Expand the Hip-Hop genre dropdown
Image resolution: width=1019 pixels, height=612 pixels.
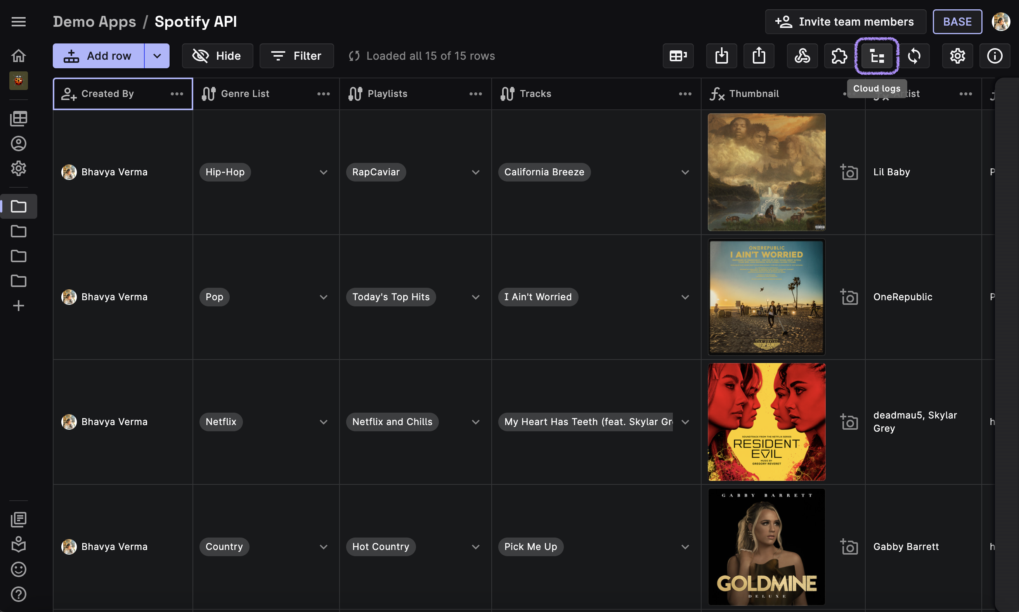tap(324, 172)
